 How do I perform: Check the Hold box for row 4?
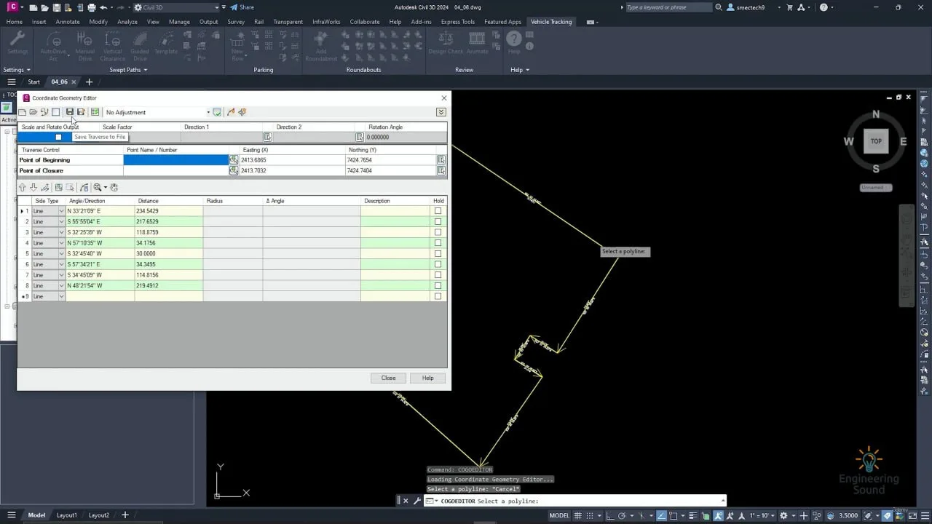pyautogui.click(x=438, y=243)
